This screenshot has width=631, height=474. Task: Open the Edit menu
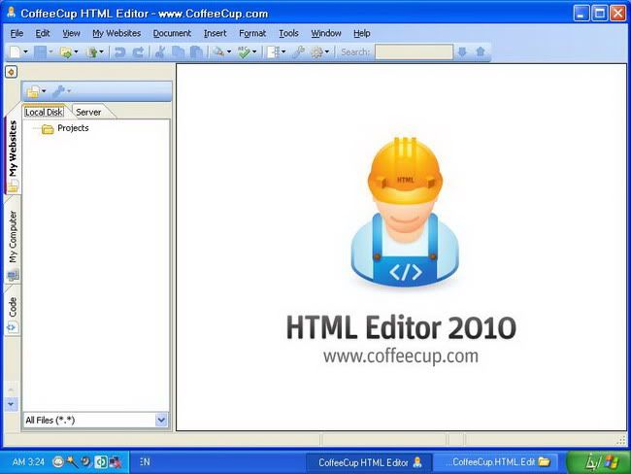point(43,33)
